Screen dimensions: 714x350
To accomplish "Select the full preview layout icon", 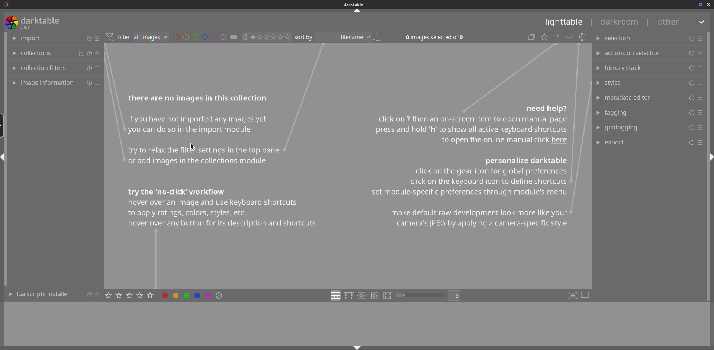I will point(387,296).
